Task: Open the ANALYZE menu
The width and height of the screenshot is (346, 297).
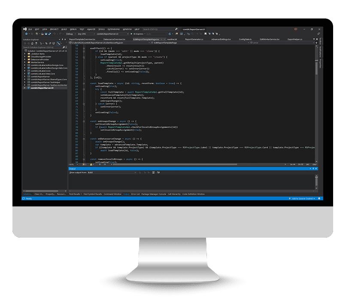Action: pos(91,29)
